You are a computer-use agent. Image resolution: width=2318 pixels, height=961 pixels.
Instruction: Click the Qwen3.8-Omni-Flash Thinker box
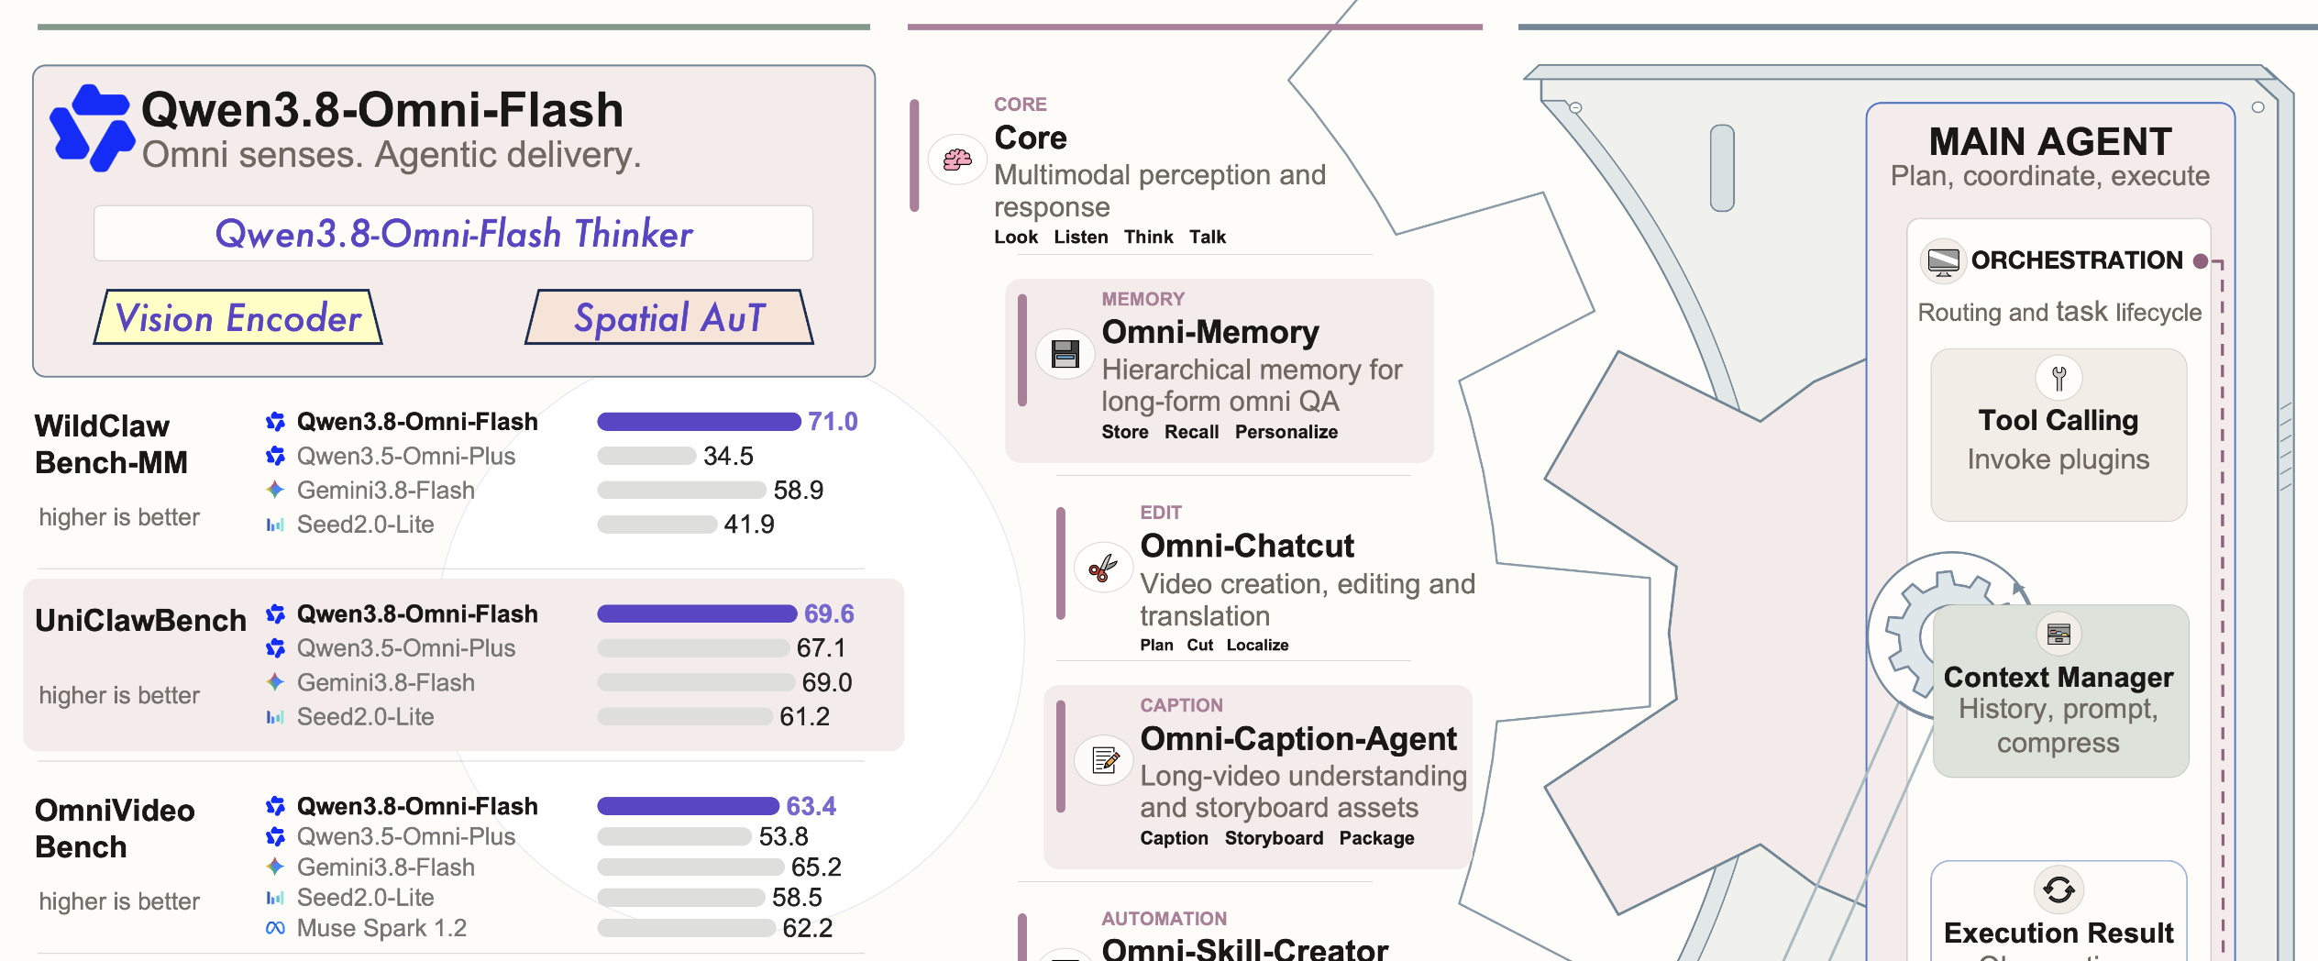(453, 234)
